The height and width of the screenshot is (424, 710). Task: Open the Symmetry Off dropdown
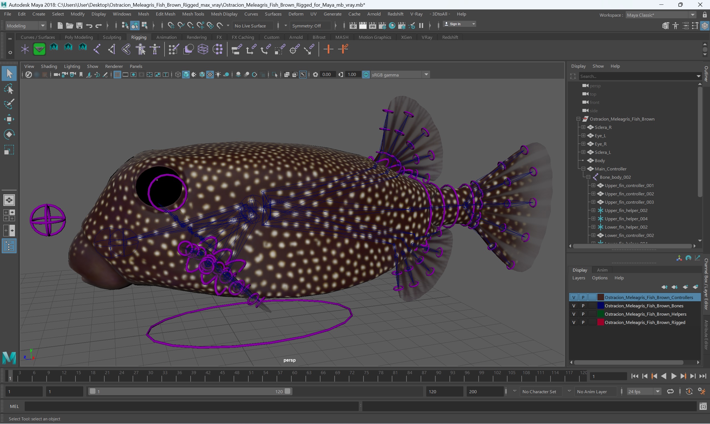pos(310,26)
